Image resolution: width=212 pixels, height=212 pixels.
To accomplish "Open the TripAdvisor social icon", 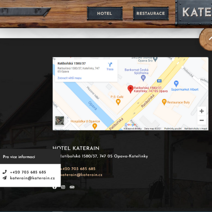I will pos(72,187).
